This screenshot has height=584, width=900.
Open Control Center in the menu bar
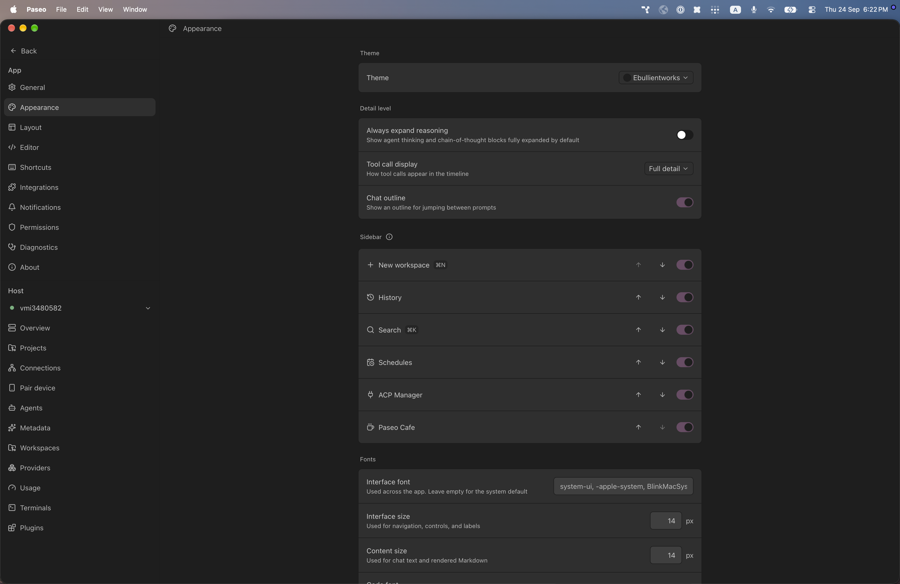[811, 9]
